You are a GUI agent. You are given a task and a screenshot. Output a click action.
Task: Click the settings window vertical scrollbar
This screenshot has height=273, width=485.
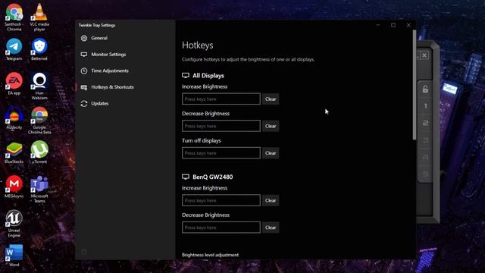click(415, 85)
